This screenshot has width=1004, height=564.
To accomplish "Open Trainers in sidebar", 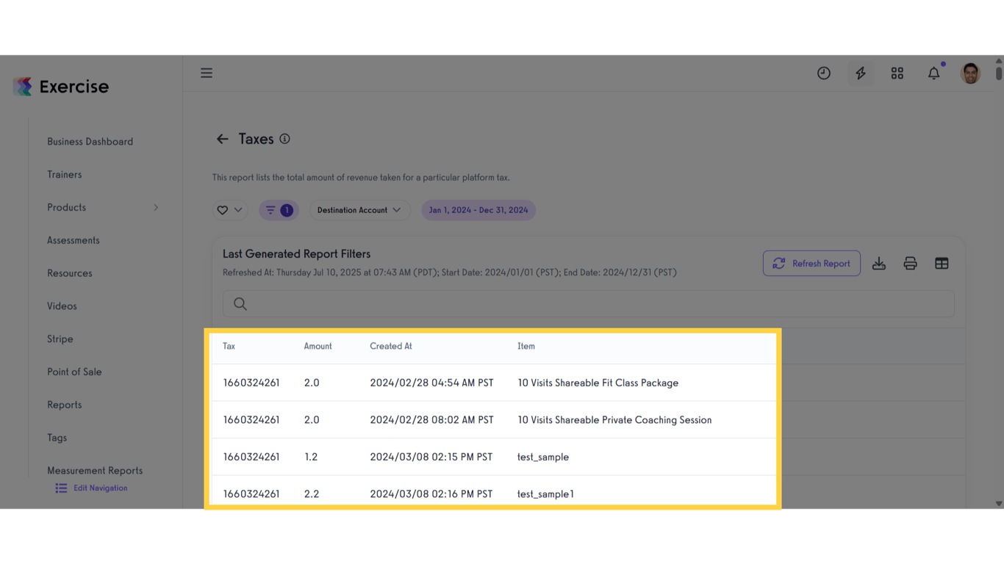I will tap(65, 175).
